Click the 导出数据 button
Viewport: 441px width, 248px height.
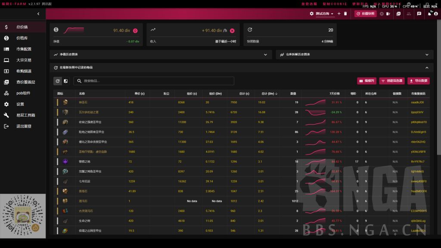pyautogui.click(x=418, y=81)
